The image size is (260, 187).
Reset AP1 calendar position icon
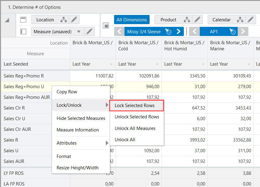[232, 31]
